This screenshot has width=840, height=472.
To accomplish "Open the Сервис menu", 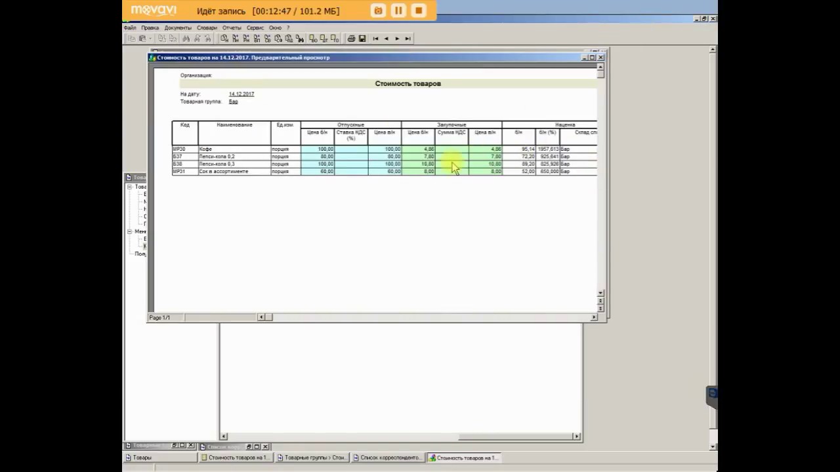I will [x=255, y=28].
